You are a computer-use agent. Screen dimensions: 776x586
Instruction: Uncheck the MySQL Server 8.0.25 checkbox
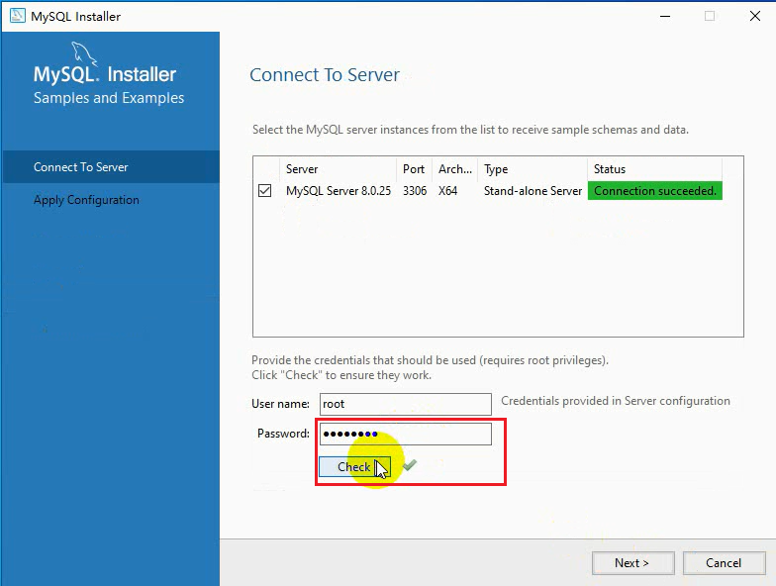[265, 190]
